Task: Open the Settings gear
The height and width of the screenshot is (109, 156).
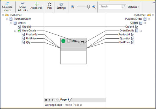Action: [61, 6]
